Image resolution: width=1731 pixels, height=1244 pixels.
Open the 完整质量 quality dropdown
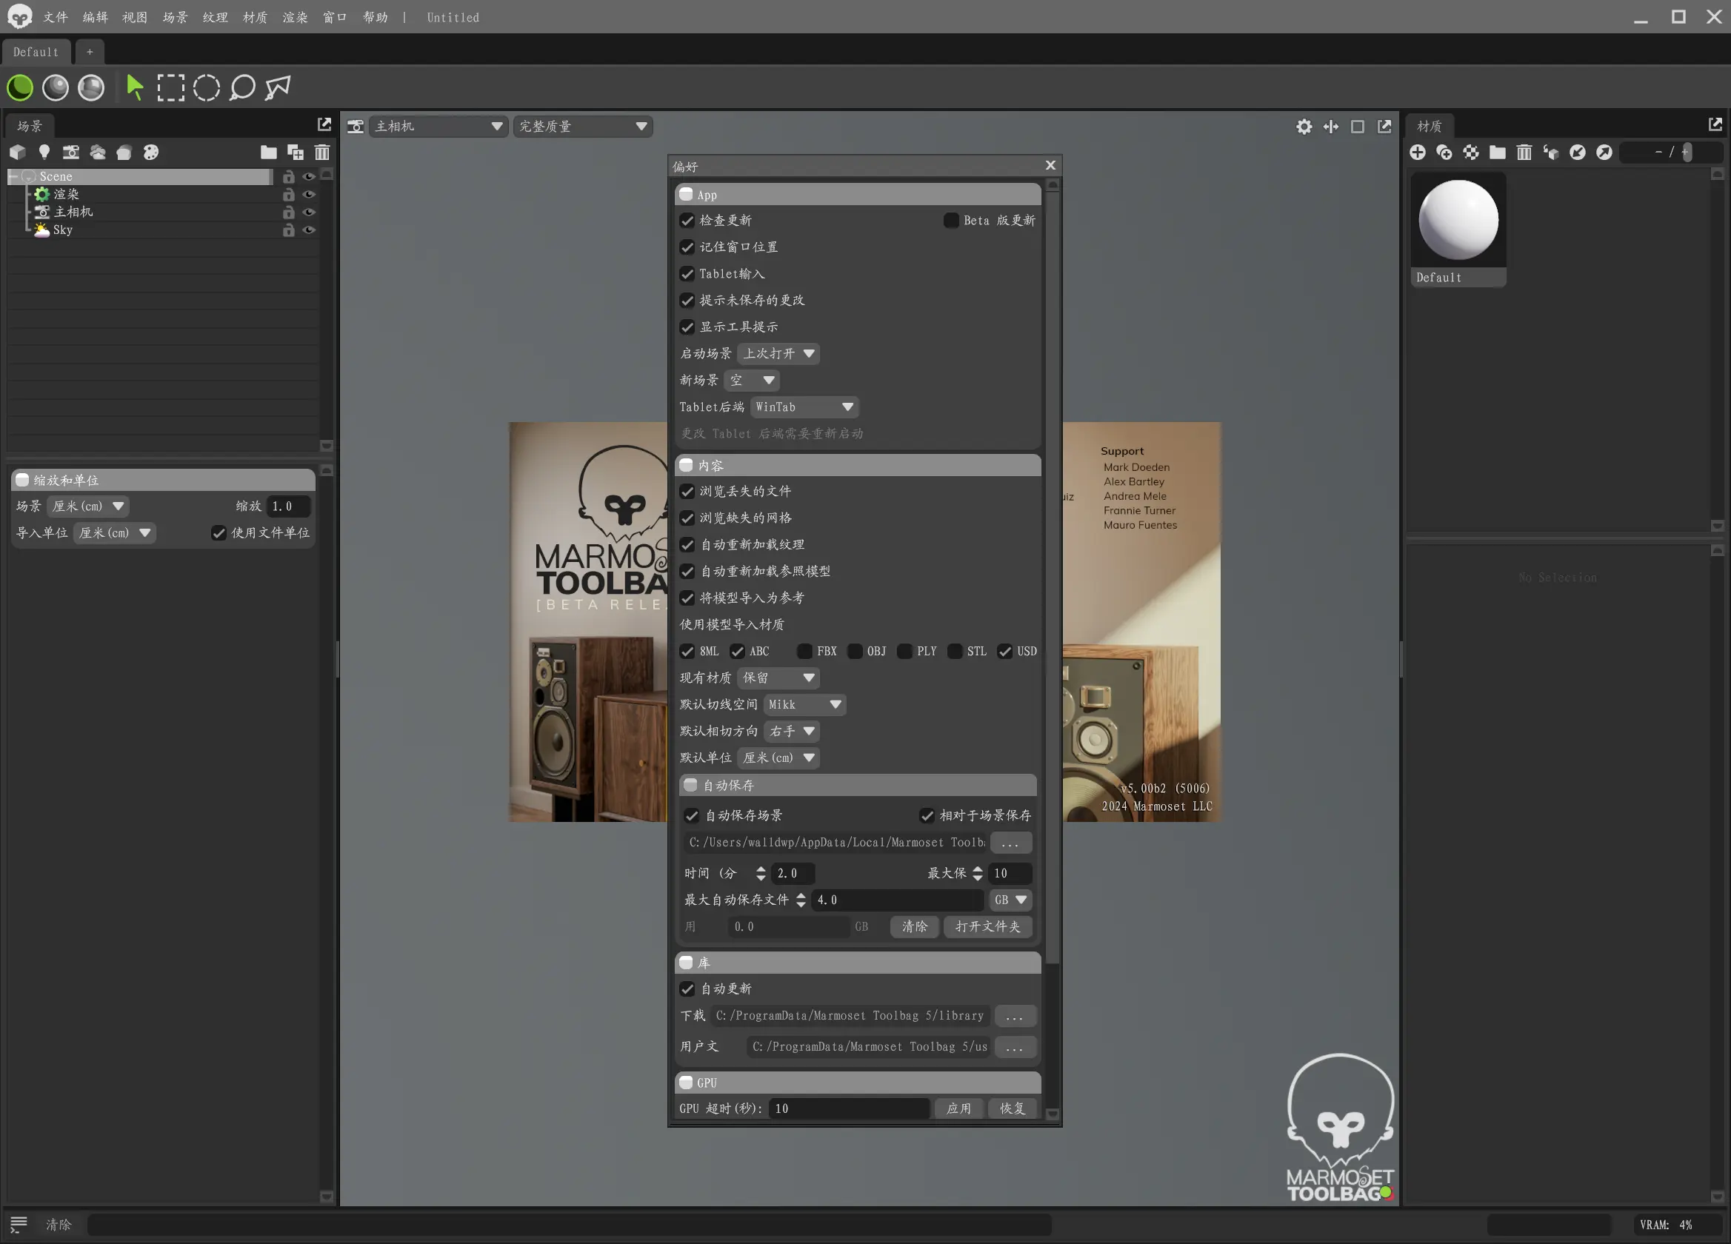tap(584, 127)
